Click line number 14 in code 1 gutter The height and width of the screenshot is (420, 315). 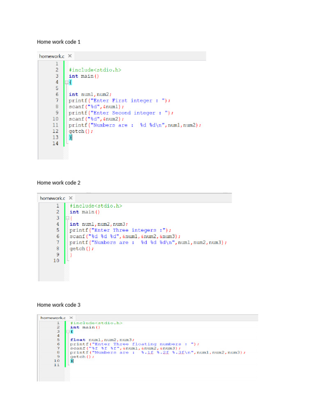tap(55, 144)
